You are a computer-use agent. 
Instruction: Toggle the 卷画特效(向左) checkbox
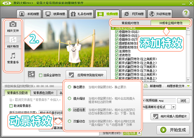[116, 36]
